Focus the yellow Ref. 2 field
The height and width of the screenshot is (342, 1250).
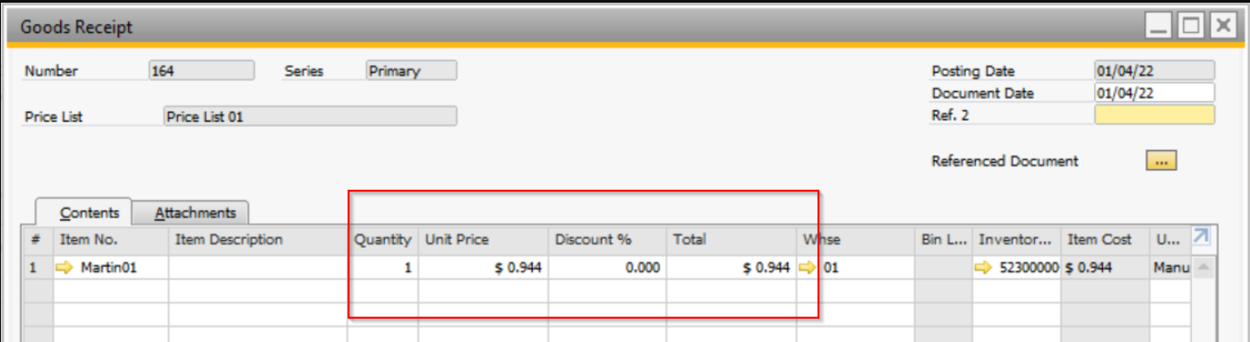(1154, 115)
